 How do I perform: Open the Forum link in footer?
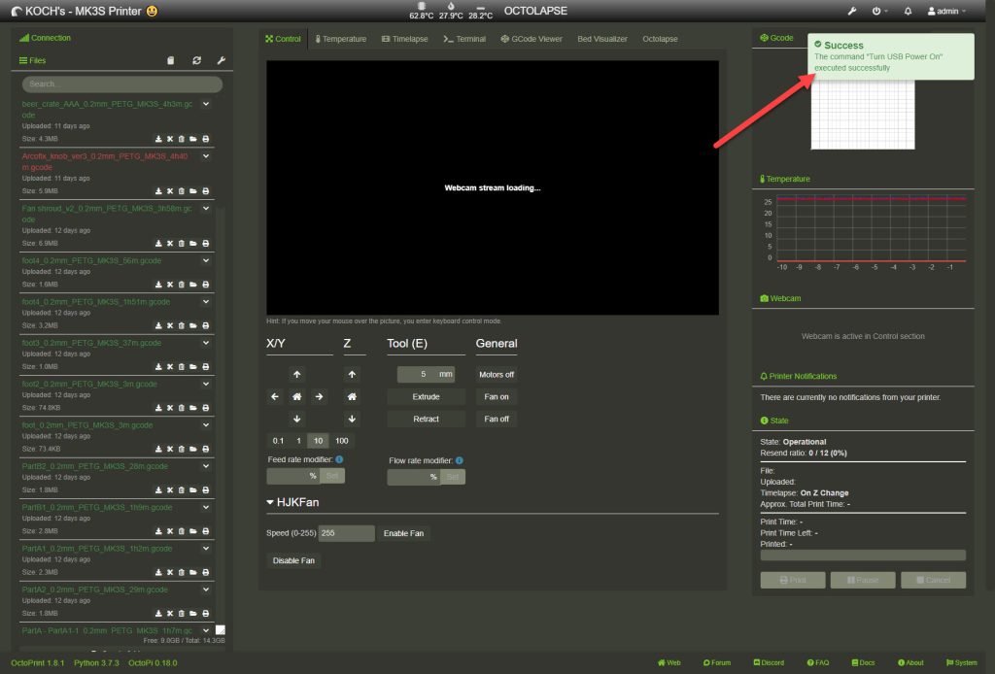[x=717, y=662]
